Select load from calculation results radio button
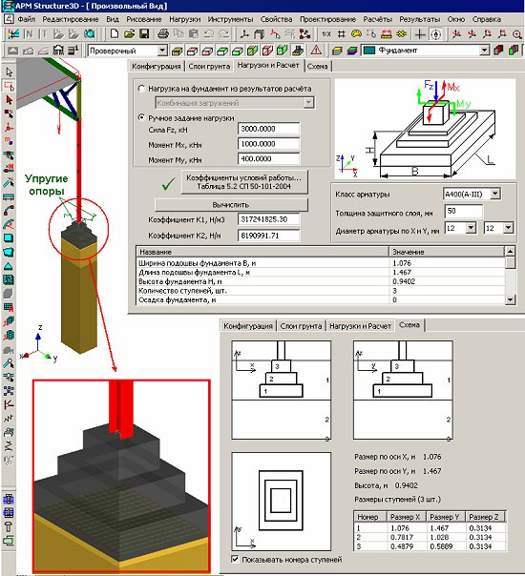The height and width of the screenshot is (576, 525). [141, 89]
